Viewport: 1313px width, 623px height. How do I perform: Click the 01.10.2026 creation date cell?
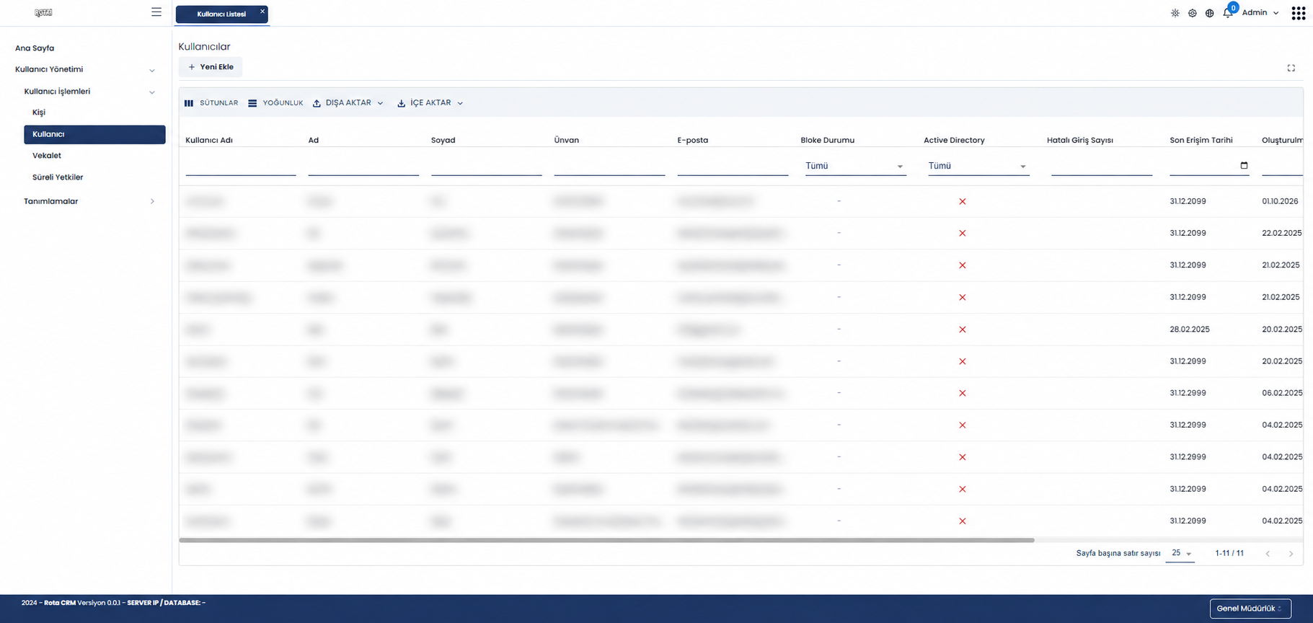pyautogui.click(x=1280, y=201)
